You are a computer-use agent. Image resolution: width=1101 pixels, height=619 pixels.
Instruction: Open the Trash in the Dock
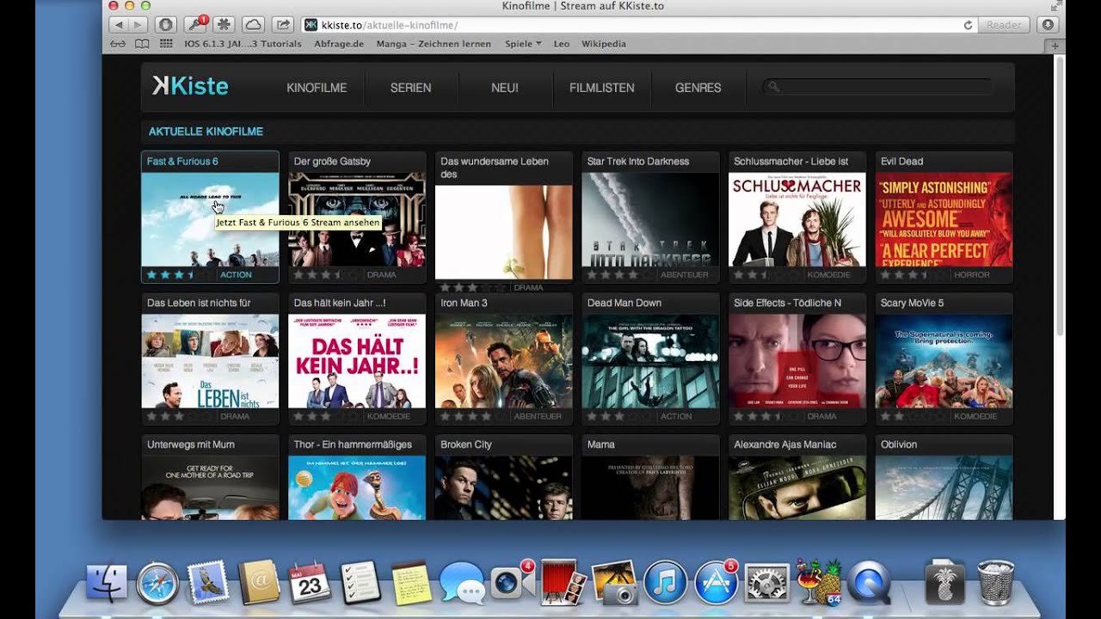[996, 583]
